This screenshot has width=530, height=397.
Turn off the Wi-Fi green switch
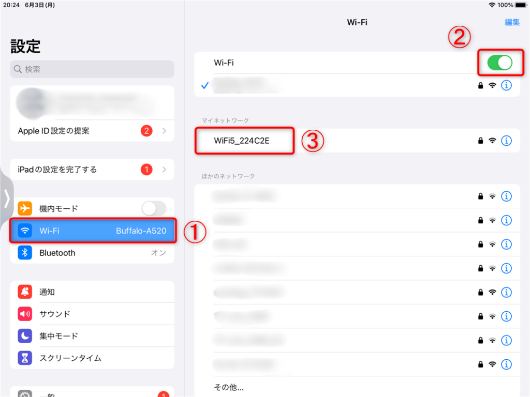point(499,63)
